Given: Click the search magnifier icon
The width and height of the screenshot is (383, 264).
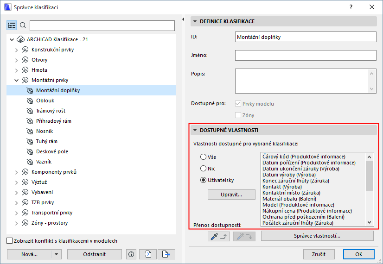Looking at the screenshot, I should pyautogui.click(x=23, y=25).
